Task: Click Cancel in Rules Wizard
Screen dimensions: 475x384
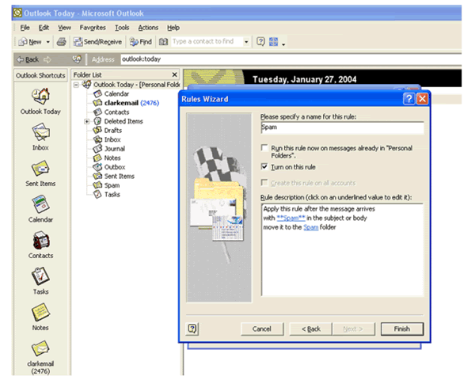Action: (x=262, y=329)
